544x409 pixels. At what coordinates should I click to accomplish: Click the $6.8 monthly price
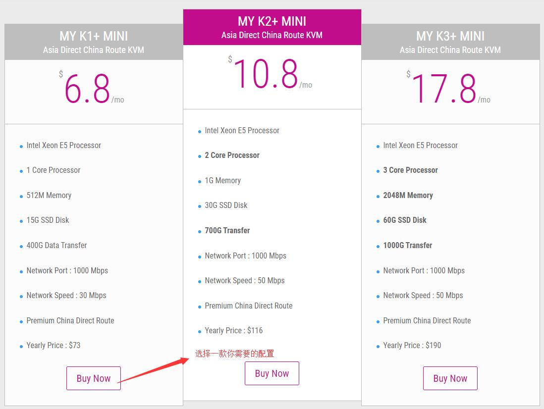click(x=87, y=90)
